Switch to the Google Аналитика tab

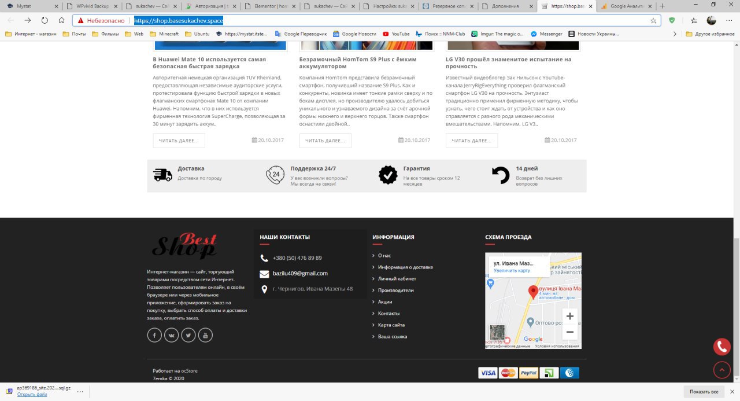[x=626, y=6]
